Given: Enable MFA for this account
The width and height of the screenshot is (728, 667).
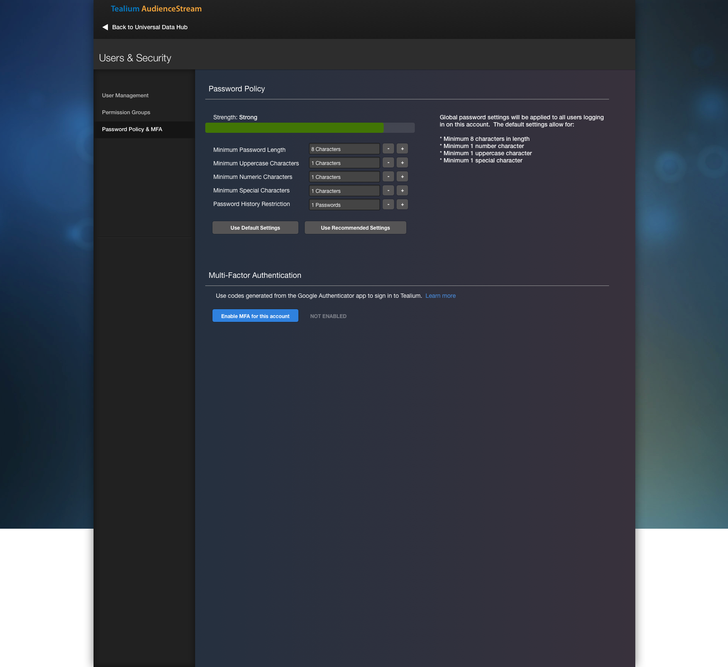Looking at the screenshot, I should click(255, 316).
